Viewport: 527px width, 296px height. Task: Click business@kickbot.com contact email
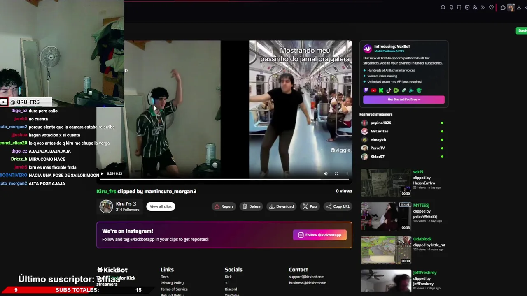pyautogui.click(x=308, y=283)
